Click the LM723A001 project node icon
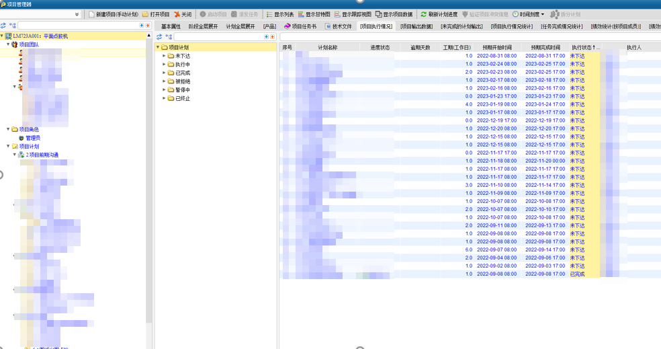The width and height of the screenshot is (661, 349). click(9, 36)
